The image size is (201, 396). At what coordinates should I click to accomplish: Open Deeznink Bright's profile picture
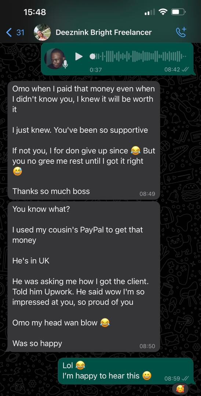coord(42,32)
